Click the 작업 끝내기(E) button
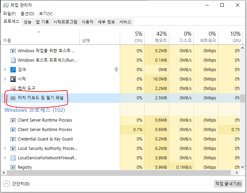This screenshot has width=247, height=193. point(228,184)
